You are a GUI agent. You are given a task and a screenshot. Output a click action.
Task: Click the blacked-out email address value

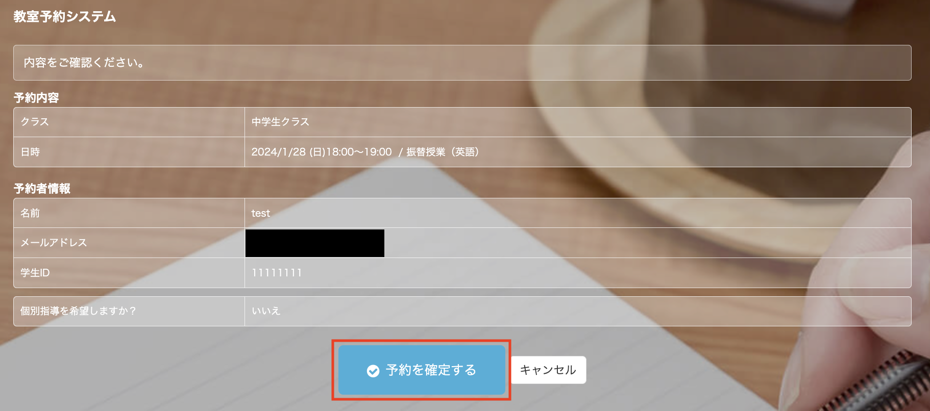coord(315,243)
